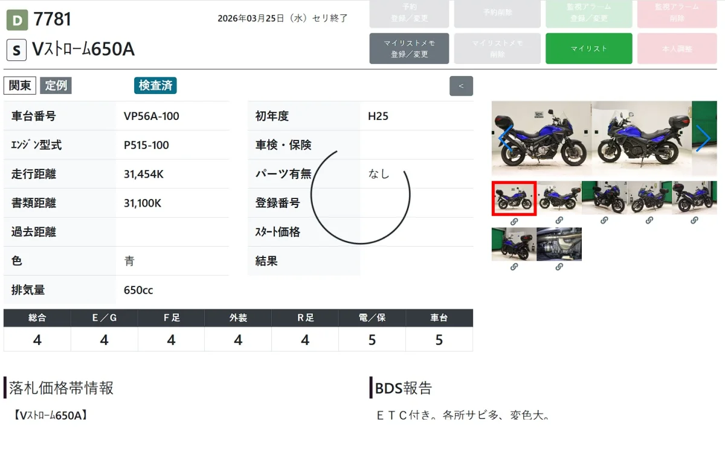Collapse the panel with the gray chevron button

click(461, 86)
